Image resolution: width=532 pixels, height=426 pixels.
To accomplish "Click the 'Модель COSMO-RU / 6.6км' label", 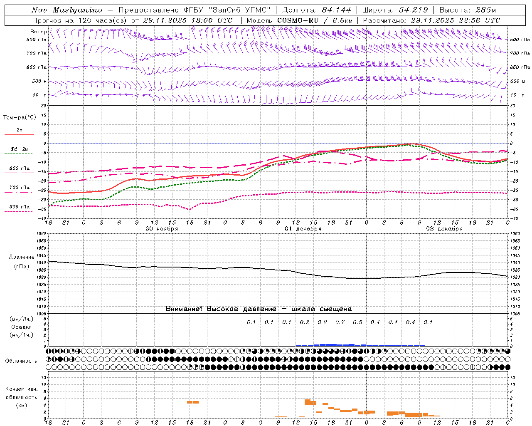I will [299, 20].
